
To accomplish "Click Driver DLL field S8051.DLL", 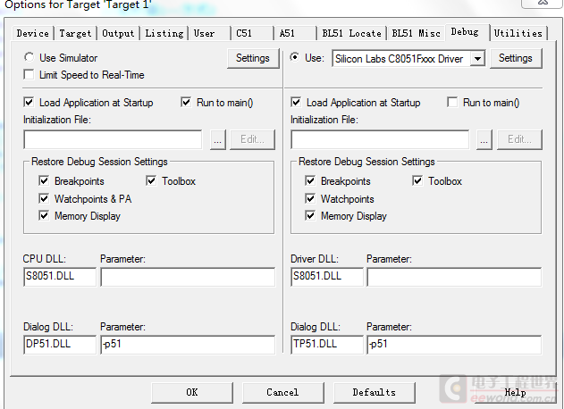I will 326,277.
